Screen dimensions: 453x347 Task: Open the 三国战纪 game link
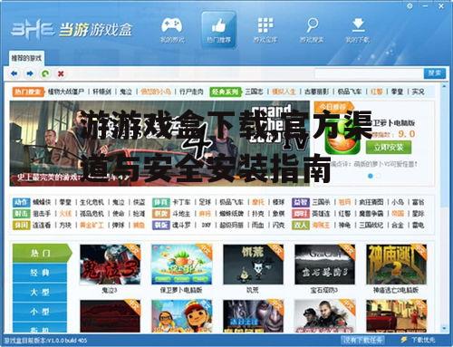pos(371,225)
